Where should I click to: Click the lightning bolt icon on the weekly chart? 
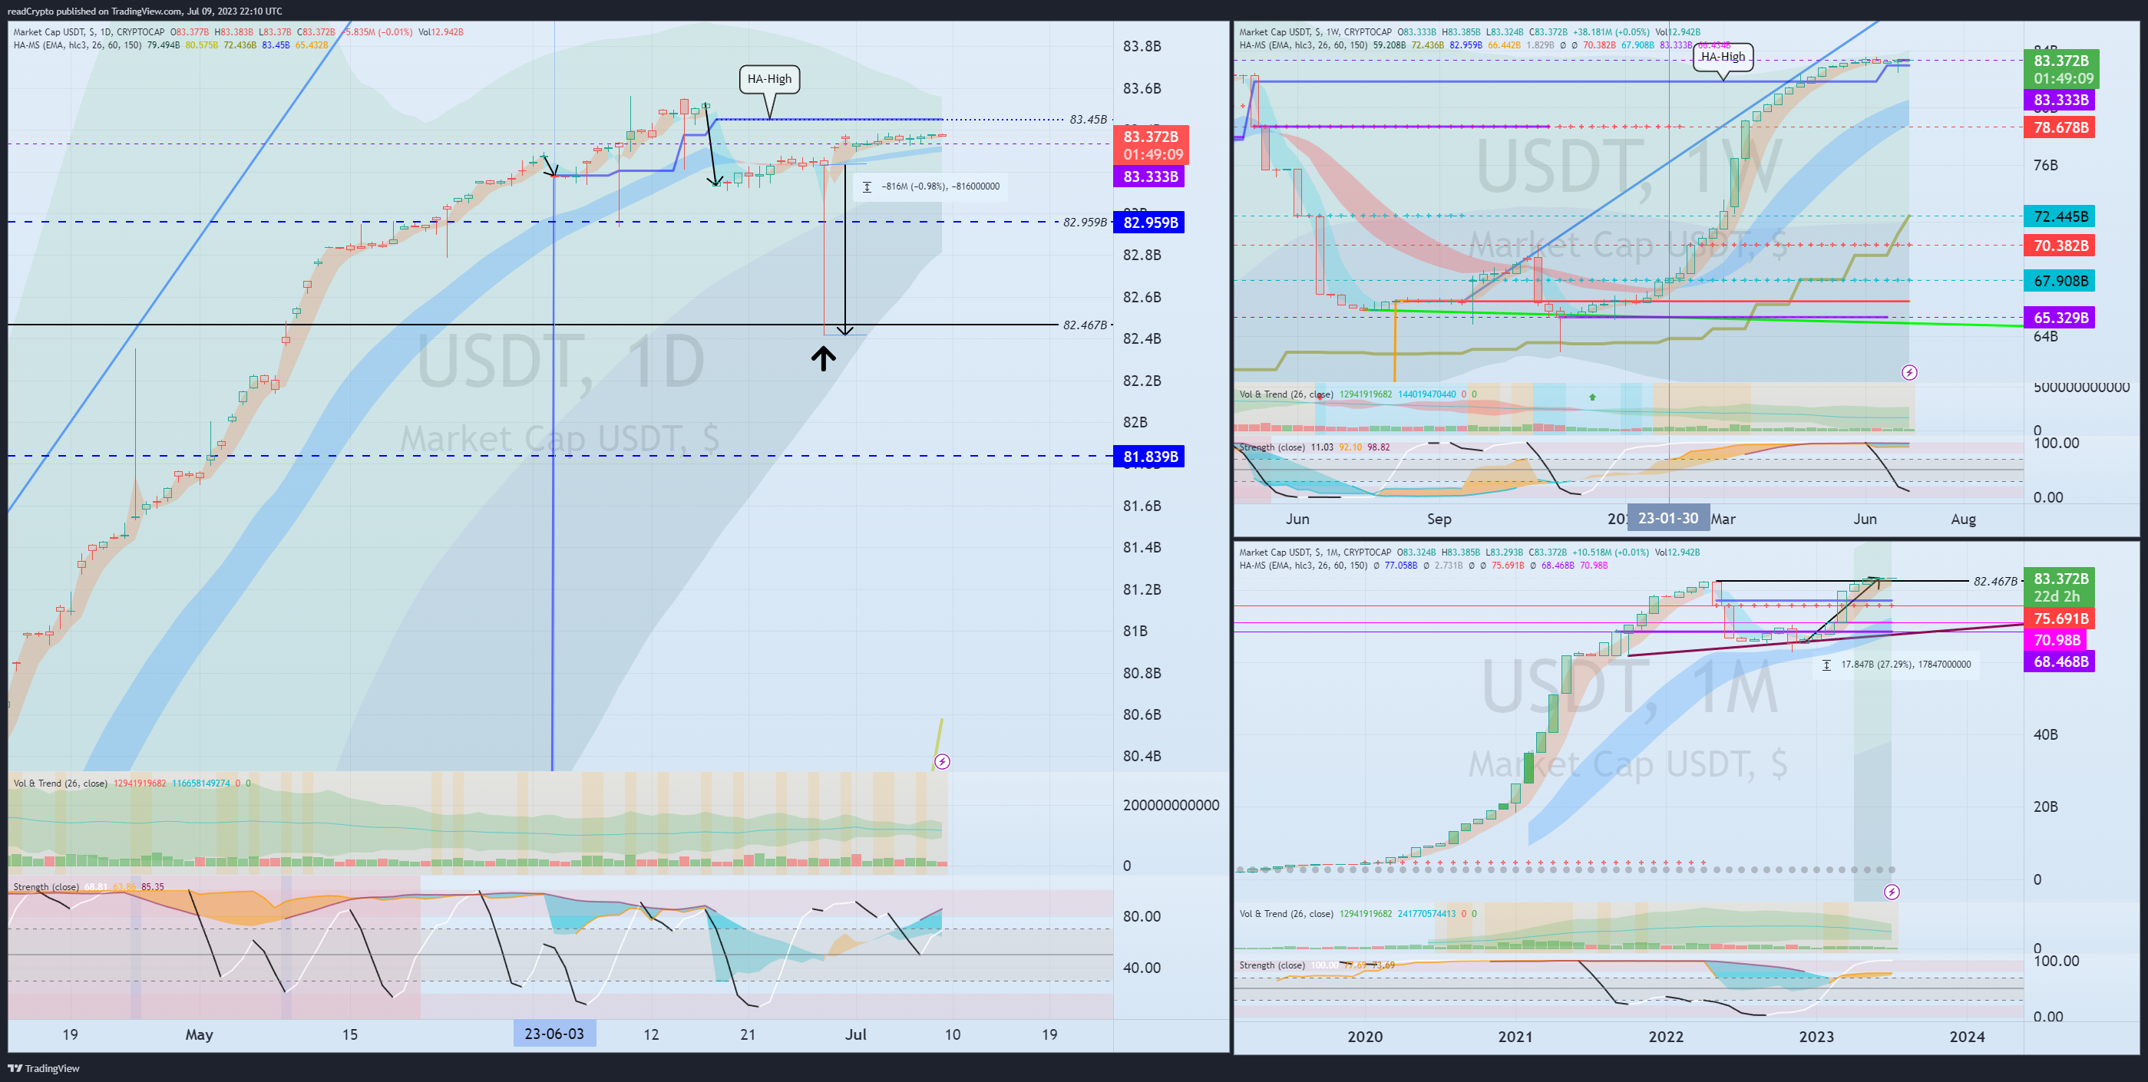1908,373
